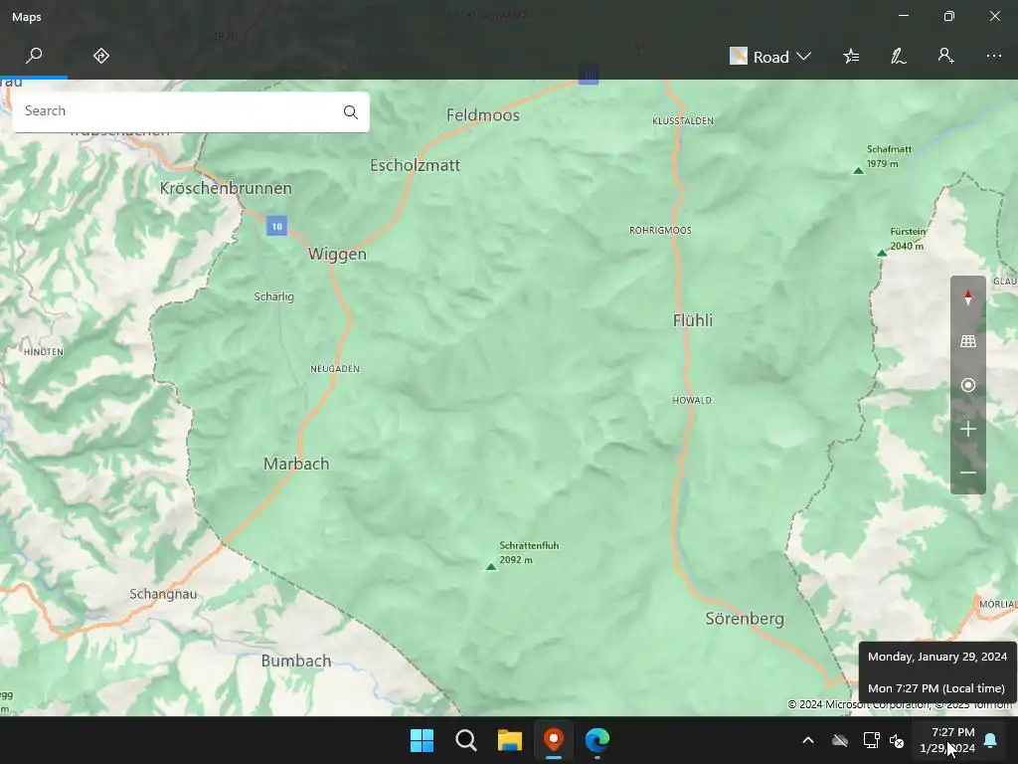Select the NEUGADEN place label

pos(335,369)
